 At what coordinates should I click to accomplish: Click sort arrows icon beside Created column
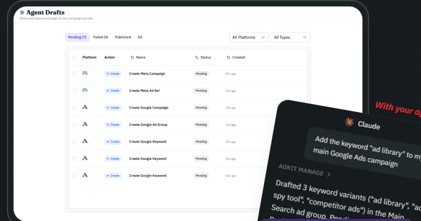pos(228,57)
